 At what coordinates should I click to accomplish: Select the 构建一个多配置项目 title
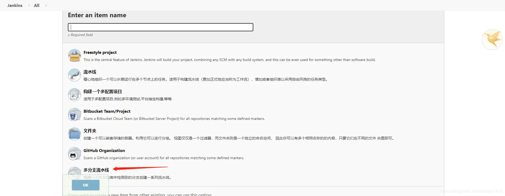(x=103, y=92)
